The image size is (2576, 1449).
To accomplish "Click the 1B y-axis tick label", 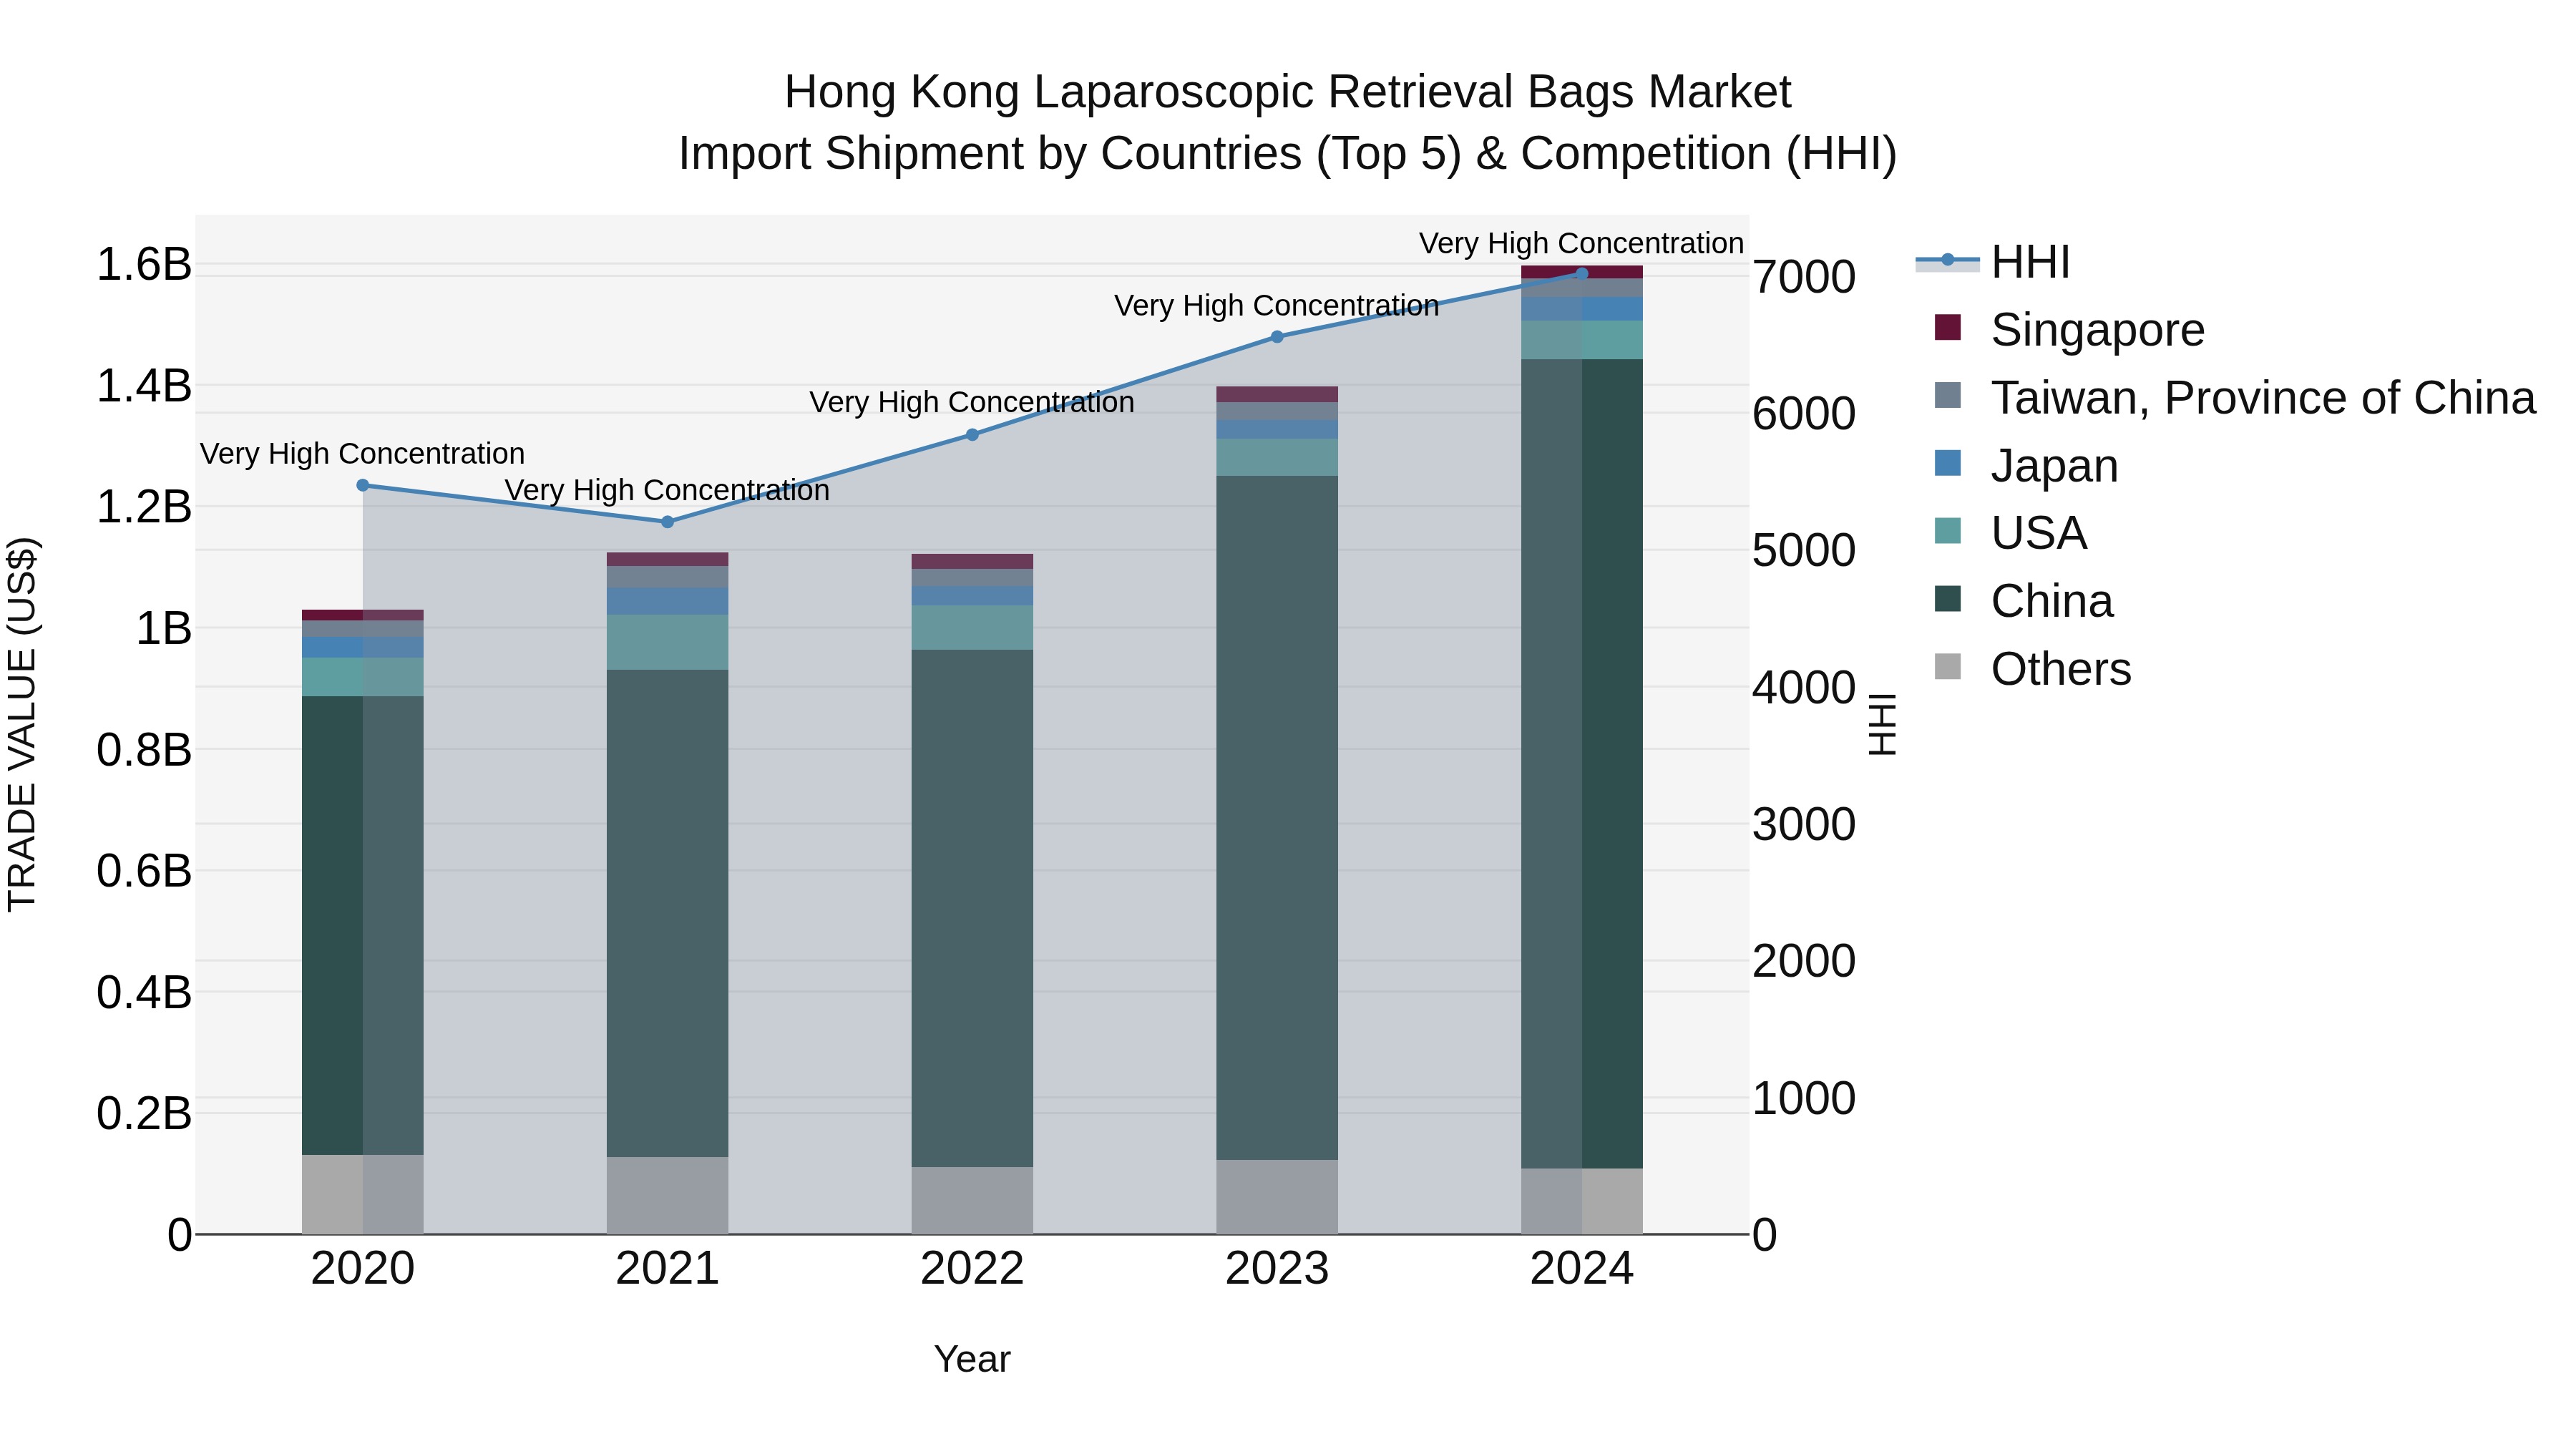I will coord(164,629).
